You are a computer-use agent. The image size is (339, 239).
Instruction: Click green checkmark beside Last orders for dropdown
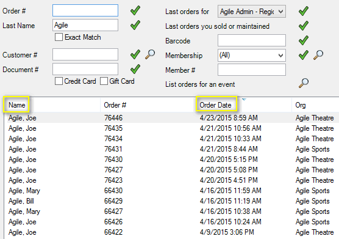pyautogui.click(x=304, y=11)
